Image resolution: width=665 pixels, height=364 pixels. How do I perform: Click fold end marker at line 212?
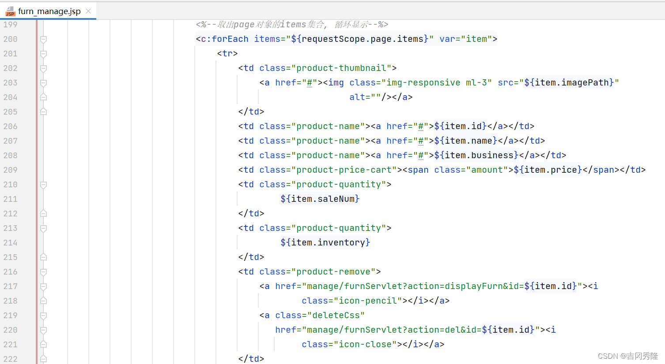point(43,214)
